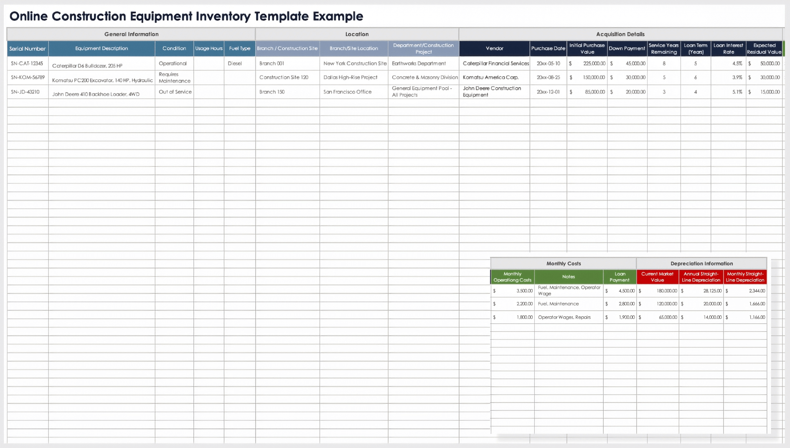Click the red Current Market Value header
Viewport: 790px width, 448px height.
[657, 277]
